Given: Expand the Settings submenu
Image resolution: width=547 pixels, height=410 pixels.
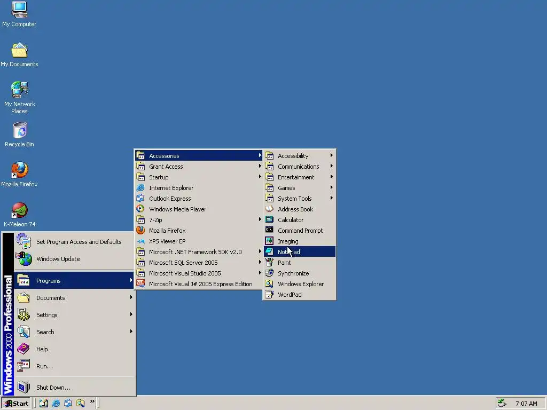Looking at the screenshot, I should 75,315.
